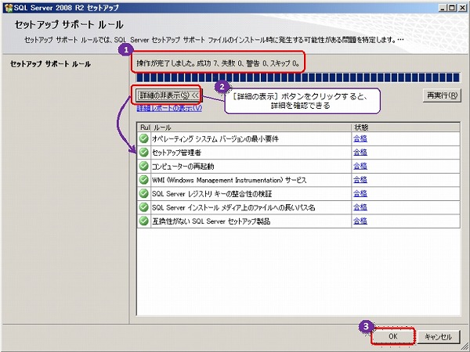Click the キャンセル button
Viewport: 470px width, 352px height.
(438, 336)
